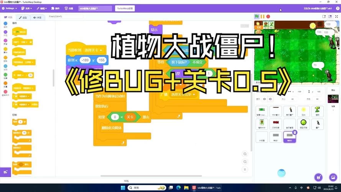
Task: Click the add sprite cat button
Action: [318, 177]
